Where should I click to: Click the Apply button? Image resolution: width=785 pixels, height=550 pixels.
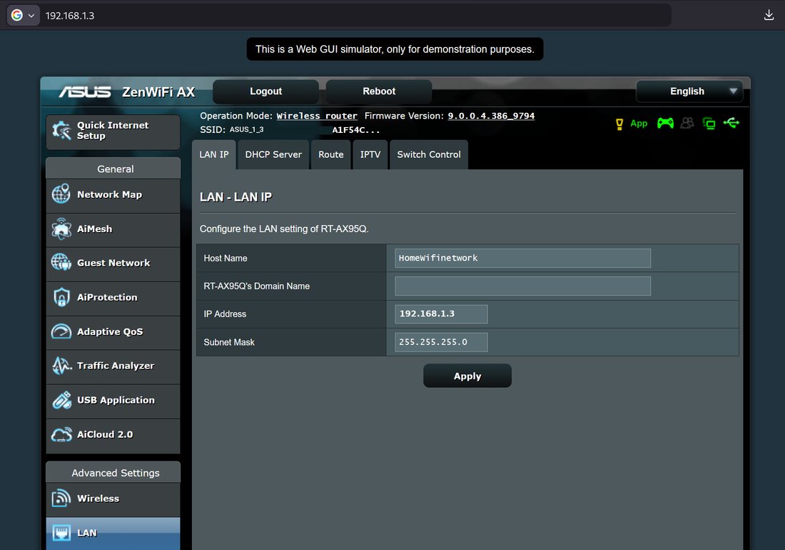(467, 376)
